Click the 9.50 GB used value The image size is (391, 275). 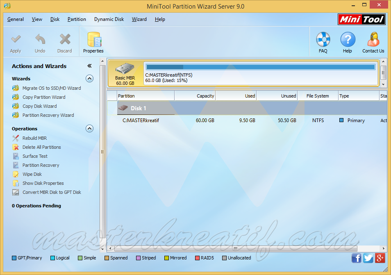click(x=247, y=120)
